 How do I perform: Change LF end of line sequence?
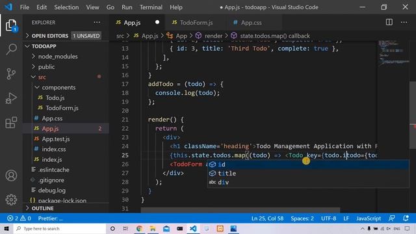346,218
